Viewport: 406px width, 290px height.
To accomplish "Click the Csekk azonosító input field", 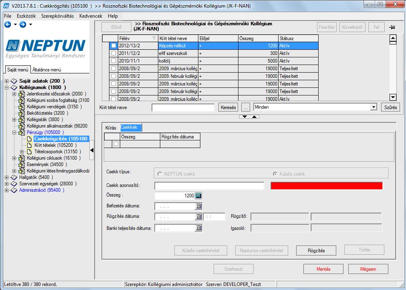I will 209,186.
